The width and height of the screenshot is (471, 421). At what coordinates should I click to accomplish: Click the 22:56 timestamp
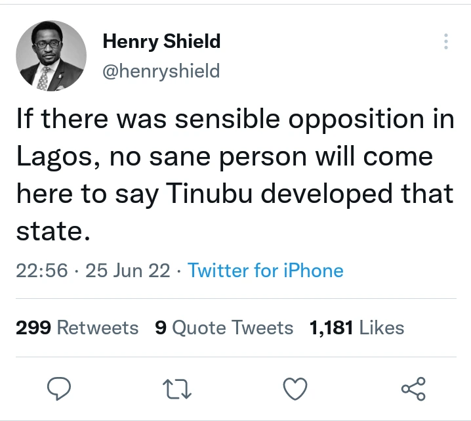pos(41,271)
